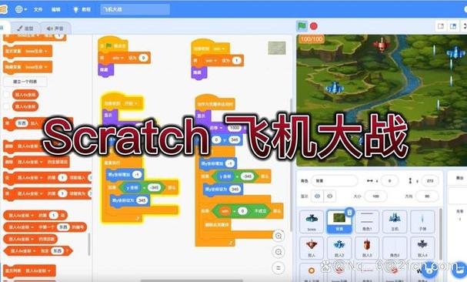The height and width of the screenshot is (282, 467).
Task: Click the sprite x position field
Action: point(389,181)
